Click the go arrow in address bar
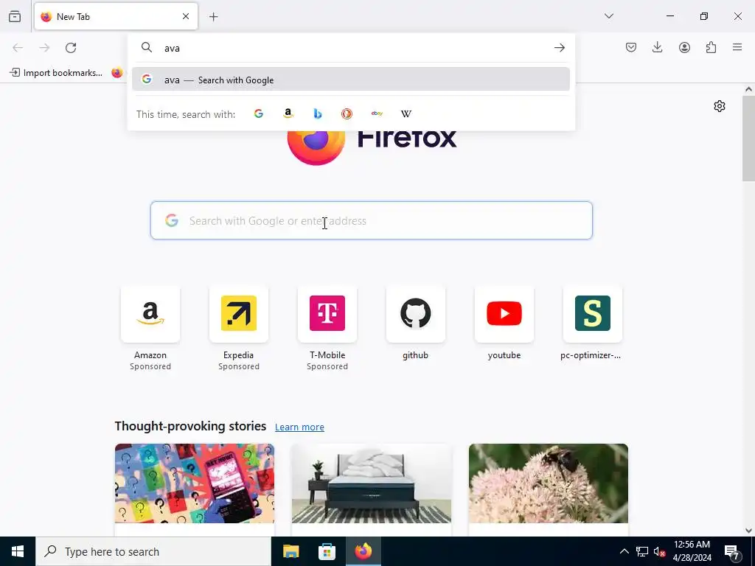Viewport: 755px width, 566px height. (559, 48)
